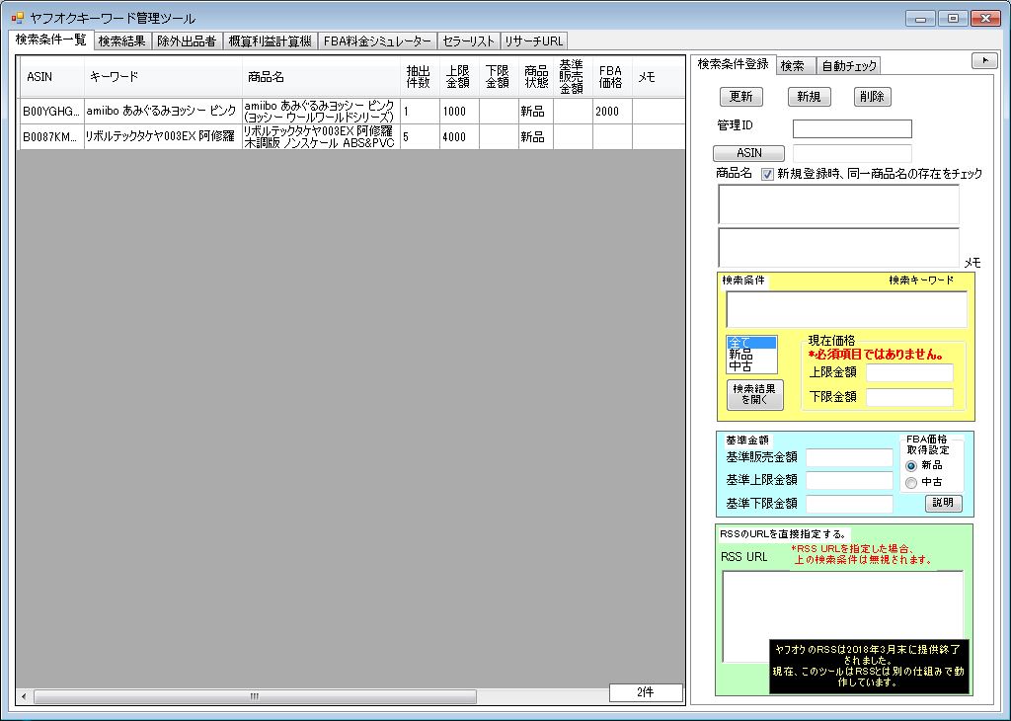
Task: Click the 基準下限金額 input field
Action: click(849, 504)
